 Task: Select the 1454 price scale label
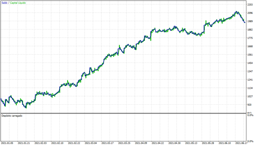[250, 63]
